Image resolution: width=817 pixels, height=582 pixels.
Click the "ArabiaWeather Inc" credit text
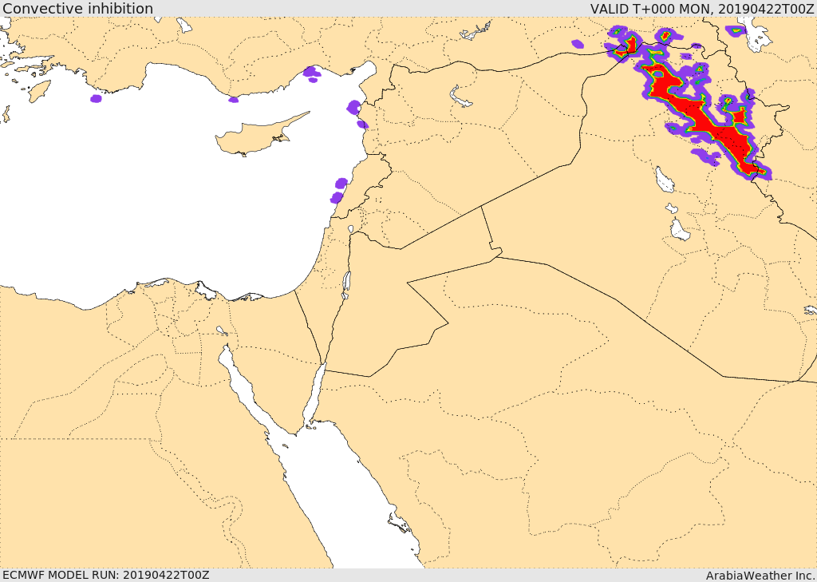760,576
